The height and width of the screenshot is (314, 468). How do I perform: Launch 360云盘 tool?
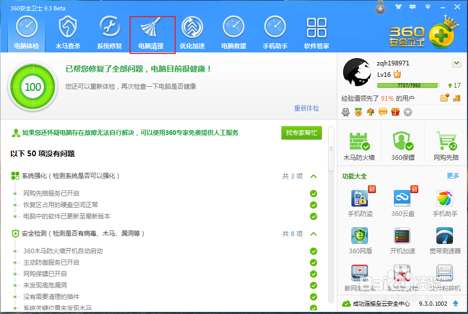click(x=403, y=201)
